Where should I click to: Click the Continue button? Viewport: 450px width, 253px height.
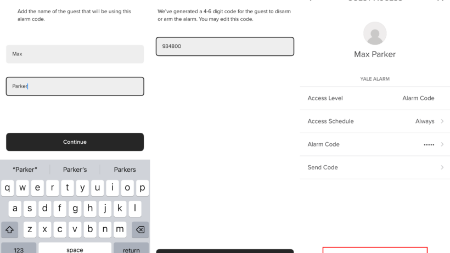pos(75,142)
